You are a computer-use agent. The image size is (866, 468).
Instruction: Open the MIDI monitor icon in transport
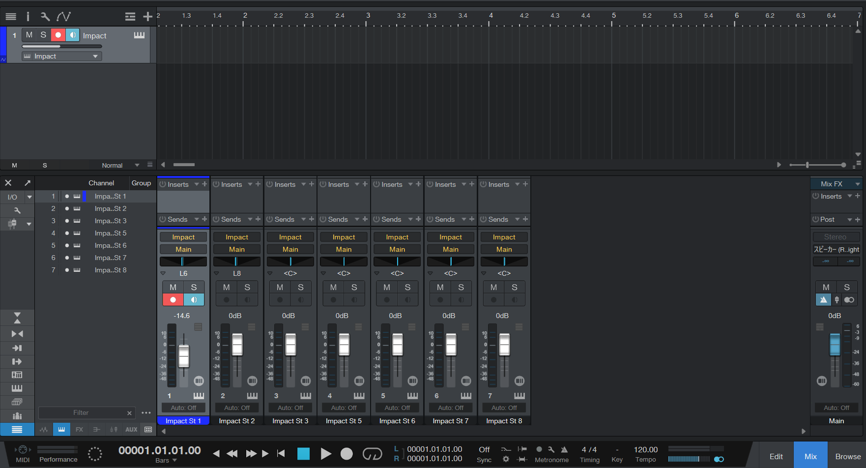click(x=23, y=449)
